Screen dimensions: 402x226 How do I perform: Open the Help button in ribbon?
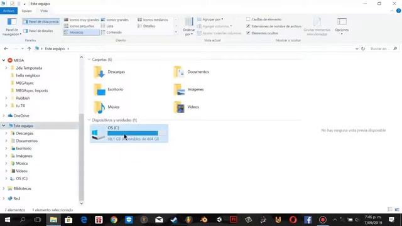398,11
